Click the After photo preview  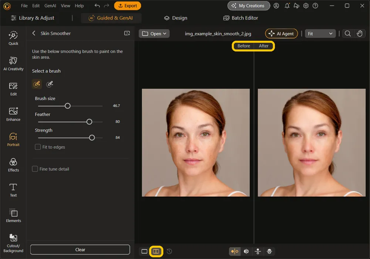pos(312,142)
